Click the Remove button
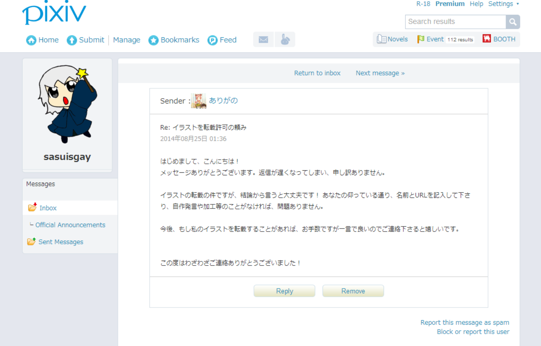Viewport: 541px width, 346px height. pyautogui.click(x=353, y=291)
